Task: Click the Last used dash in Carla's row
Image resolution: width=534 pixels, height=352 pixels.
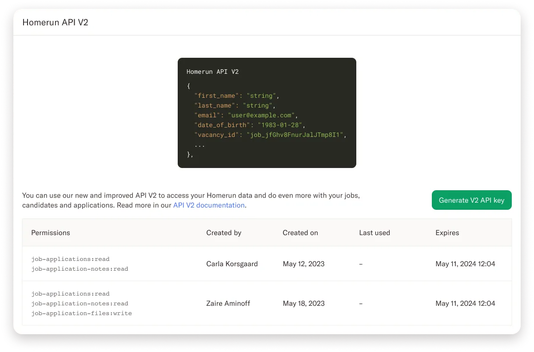Action: (x=361, y=264)
